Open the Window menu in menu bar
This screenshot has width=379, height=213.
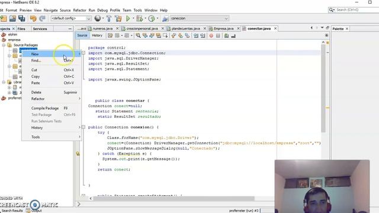pos(151,11)
